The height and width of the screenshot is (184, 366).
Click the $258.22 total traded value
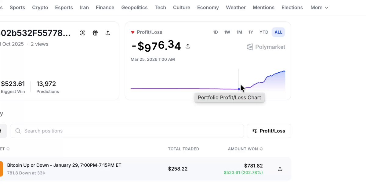(178, 169)
